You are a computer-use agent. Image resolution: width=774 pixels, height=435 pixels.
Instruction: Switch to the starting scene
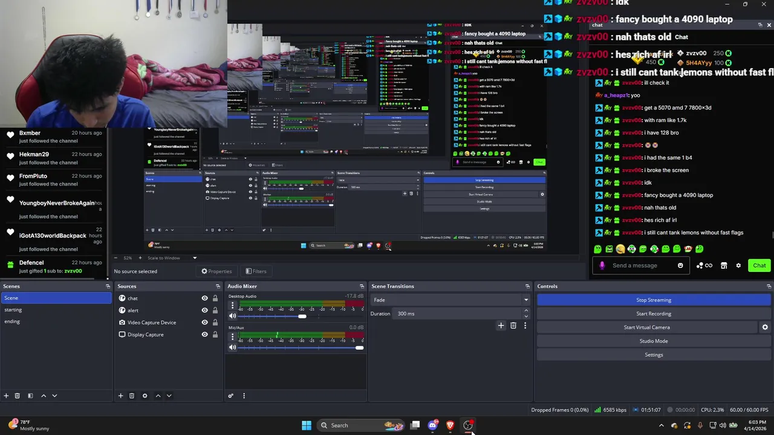coord(56,310)
